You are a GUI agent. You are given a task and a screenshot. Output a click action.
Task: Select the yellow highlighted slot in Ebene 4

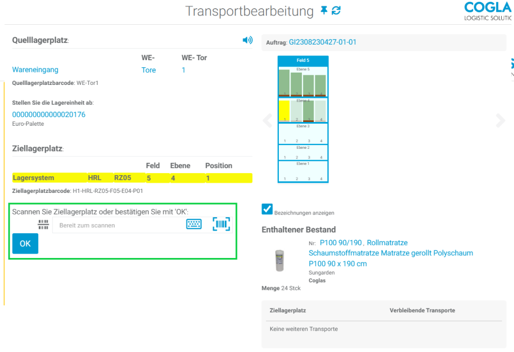[284, 111]
